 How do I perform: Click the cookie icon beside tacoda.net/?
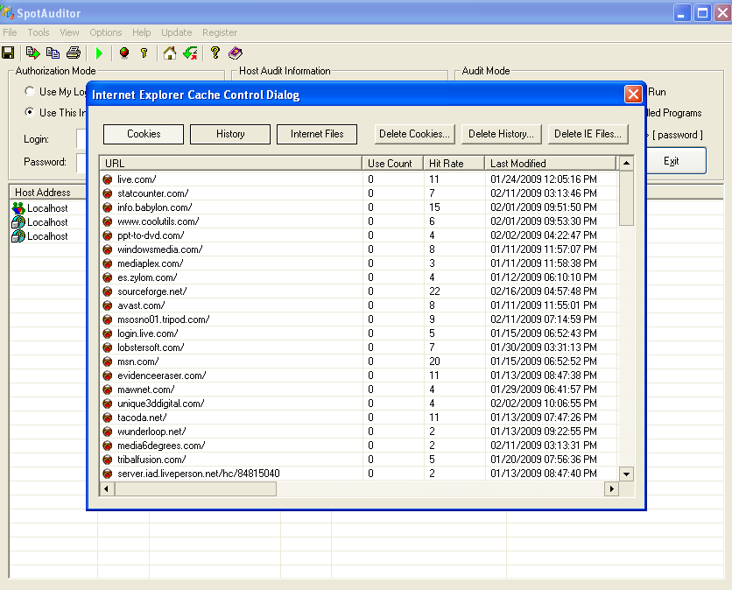[108, 418]
